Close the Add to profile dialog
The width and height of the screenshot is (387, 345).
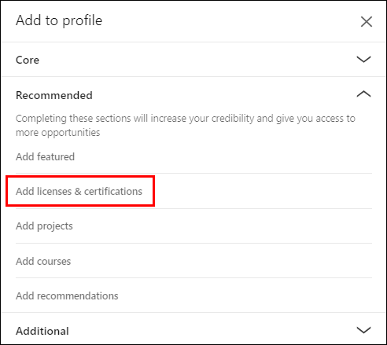click(x=367, y=21)
